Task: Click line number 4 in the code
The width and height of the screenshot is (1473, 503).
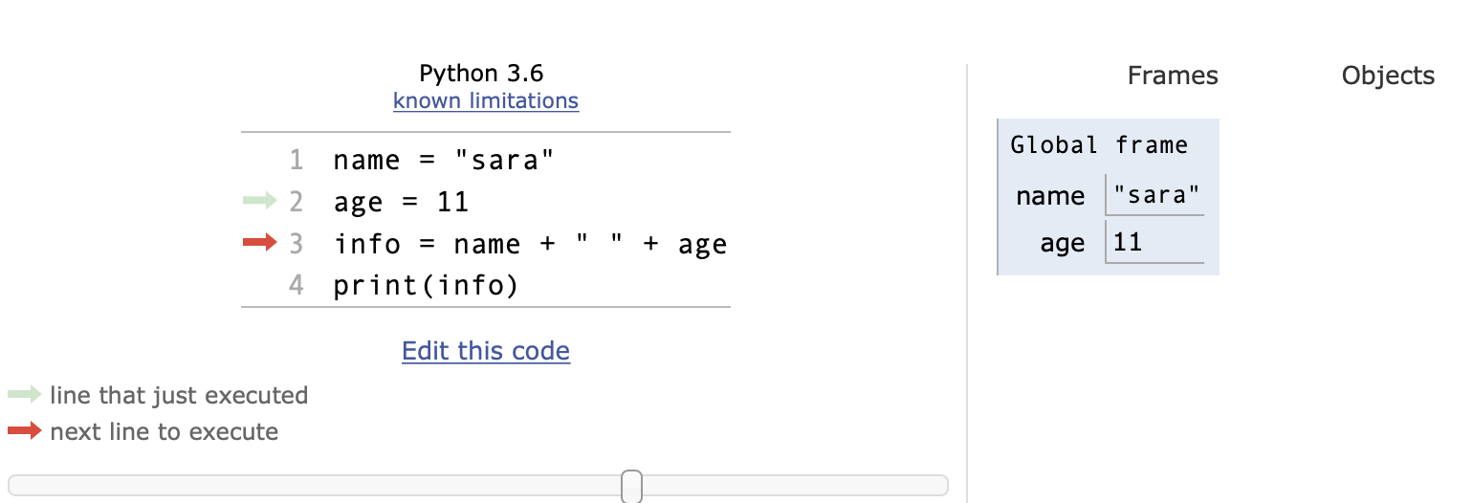Action: (296, 286)
